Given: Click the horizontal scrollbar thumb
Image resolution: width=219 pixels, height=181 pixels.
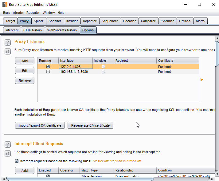Looking at the screenshot, I should (x=80, y=179).
